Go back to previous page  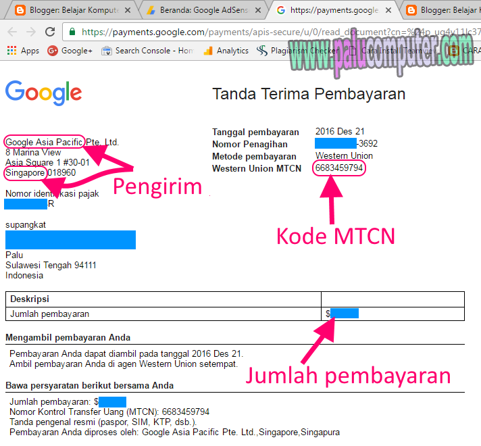[12, 32]
